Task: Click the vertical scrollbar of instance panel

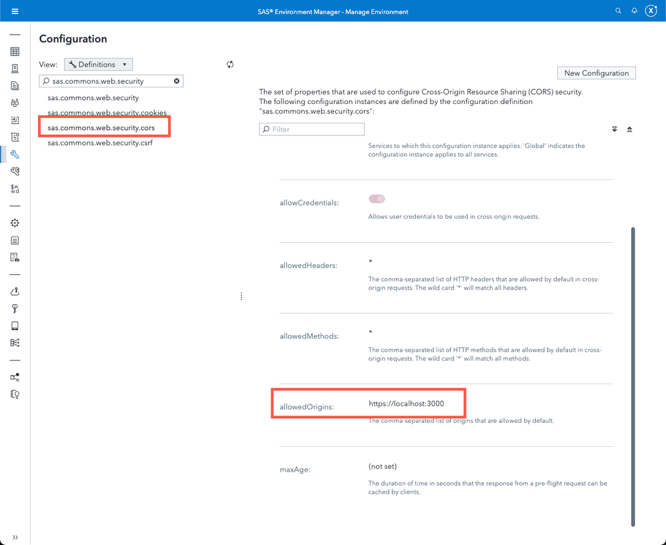Action: (x=633, y=377)
